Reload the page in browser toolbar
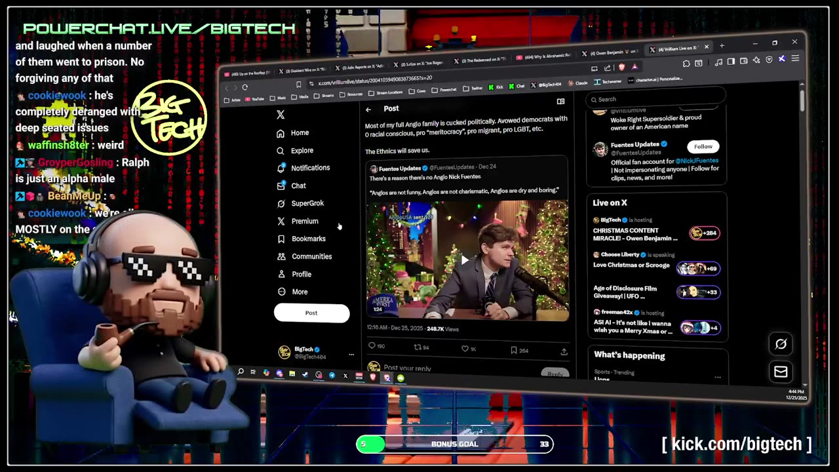Viewport: 839px width, 472px height. [244, 87]
